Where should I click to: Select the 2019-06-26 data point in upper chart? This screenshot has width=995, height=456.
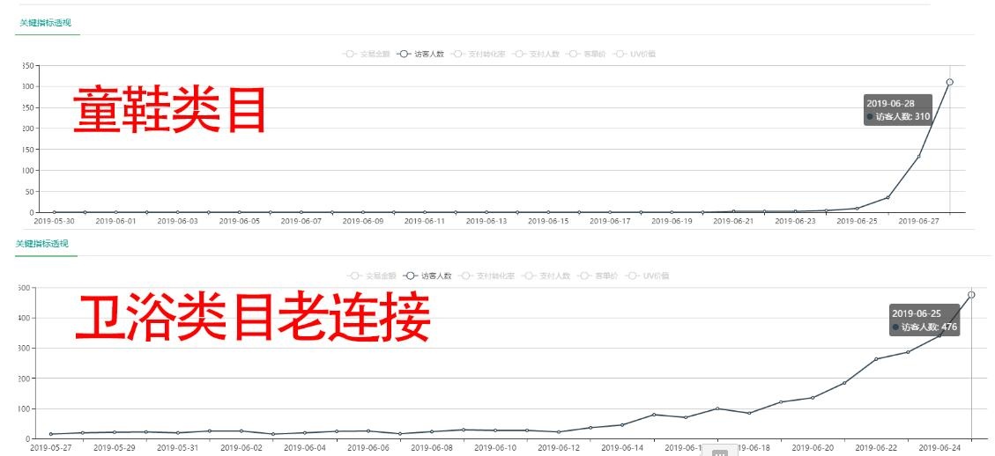887,197
